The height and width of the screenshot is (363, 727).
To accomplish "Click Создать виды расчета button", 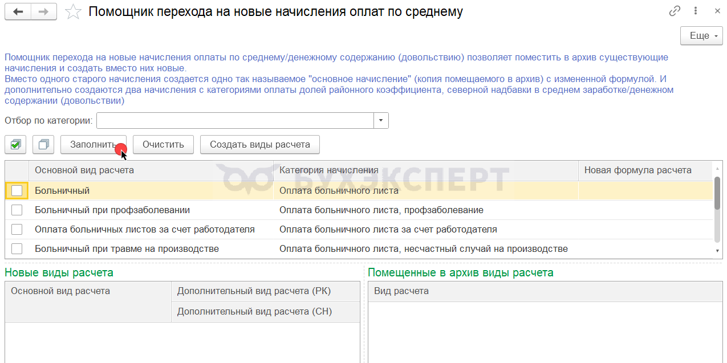I will [260, 145].
